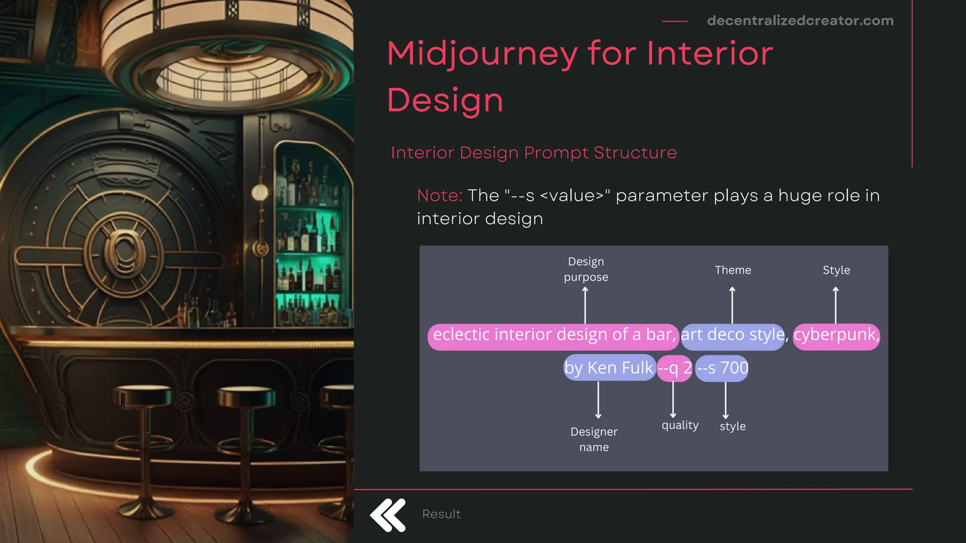Click the Designer name label
Image resolution: width=966 pixels, height=543 pixels.
click(x=594, y=439)
